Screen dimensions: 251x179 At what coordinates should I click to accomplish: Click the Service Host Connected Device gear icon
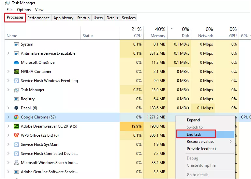pos(16,154)
